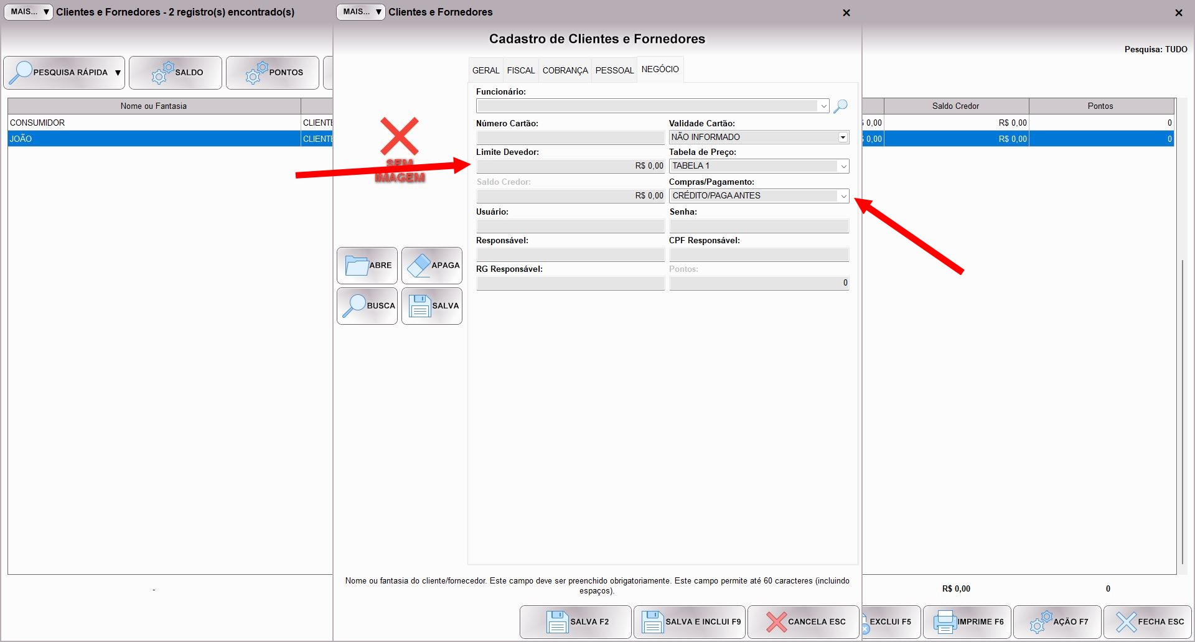Open Compras/Pagamento dropdown list

tap(843, 196)
